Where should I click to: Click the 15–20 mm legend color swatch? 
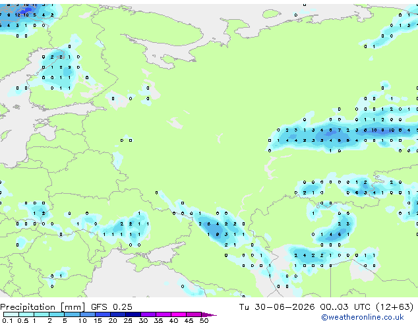click(103, 314)
